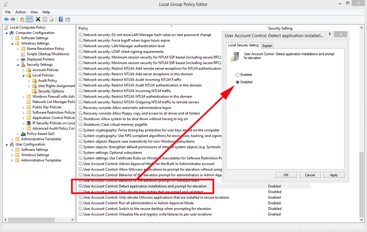Select the Enabled radio button
This screenshot has width=367, height=232.
pyautogui.click(x=238, y=75)
